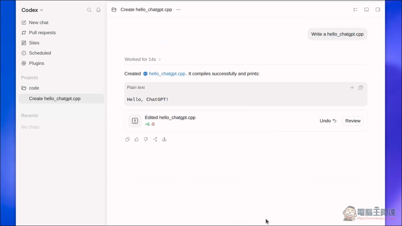Click the "+6 -0" change count
Viewport: 402px width, 226px height.
coord(150,124)
